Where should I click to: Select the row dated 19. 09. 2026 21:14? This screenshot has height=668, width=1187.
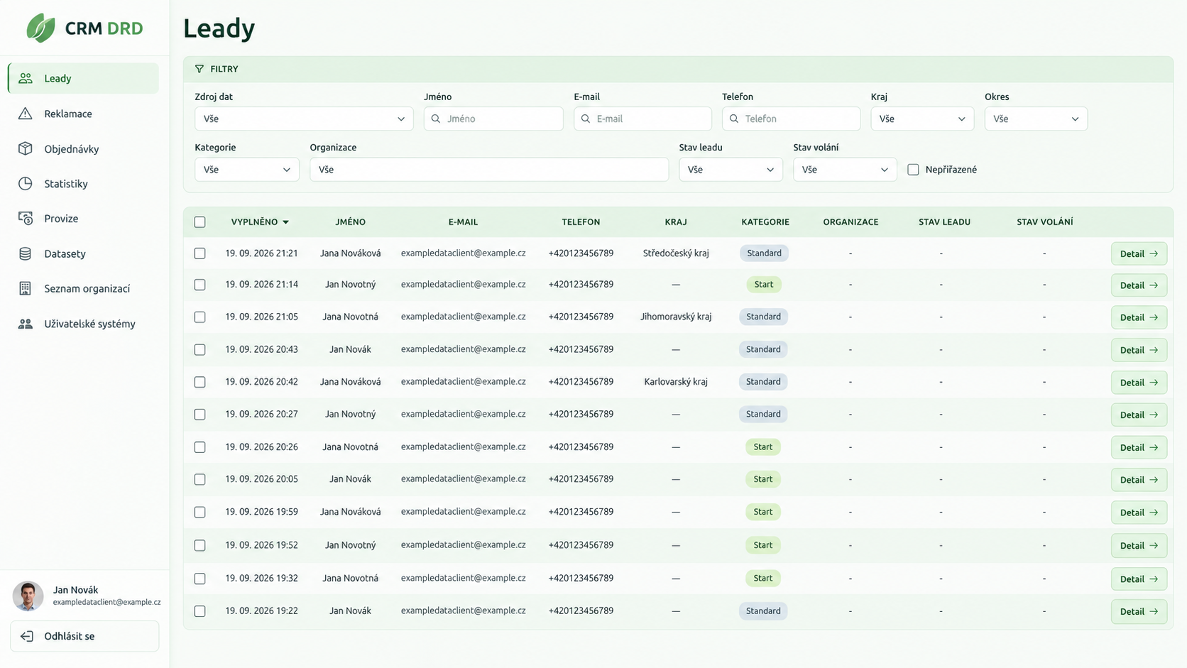click(199, 285)
